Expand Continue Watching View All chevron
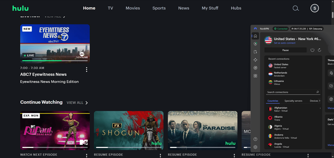This screenshot has height=158, width=334. tap(86, 103)
